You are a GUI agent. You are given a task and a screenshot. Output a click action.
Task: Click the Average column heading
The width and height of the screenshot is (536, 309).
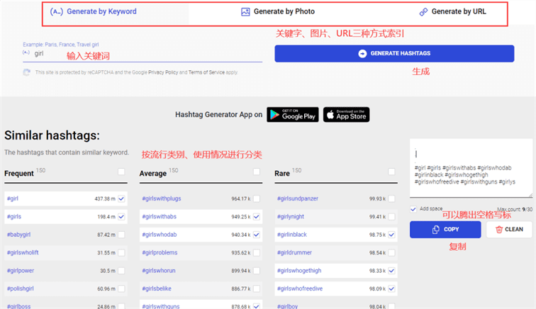[153, 174]
